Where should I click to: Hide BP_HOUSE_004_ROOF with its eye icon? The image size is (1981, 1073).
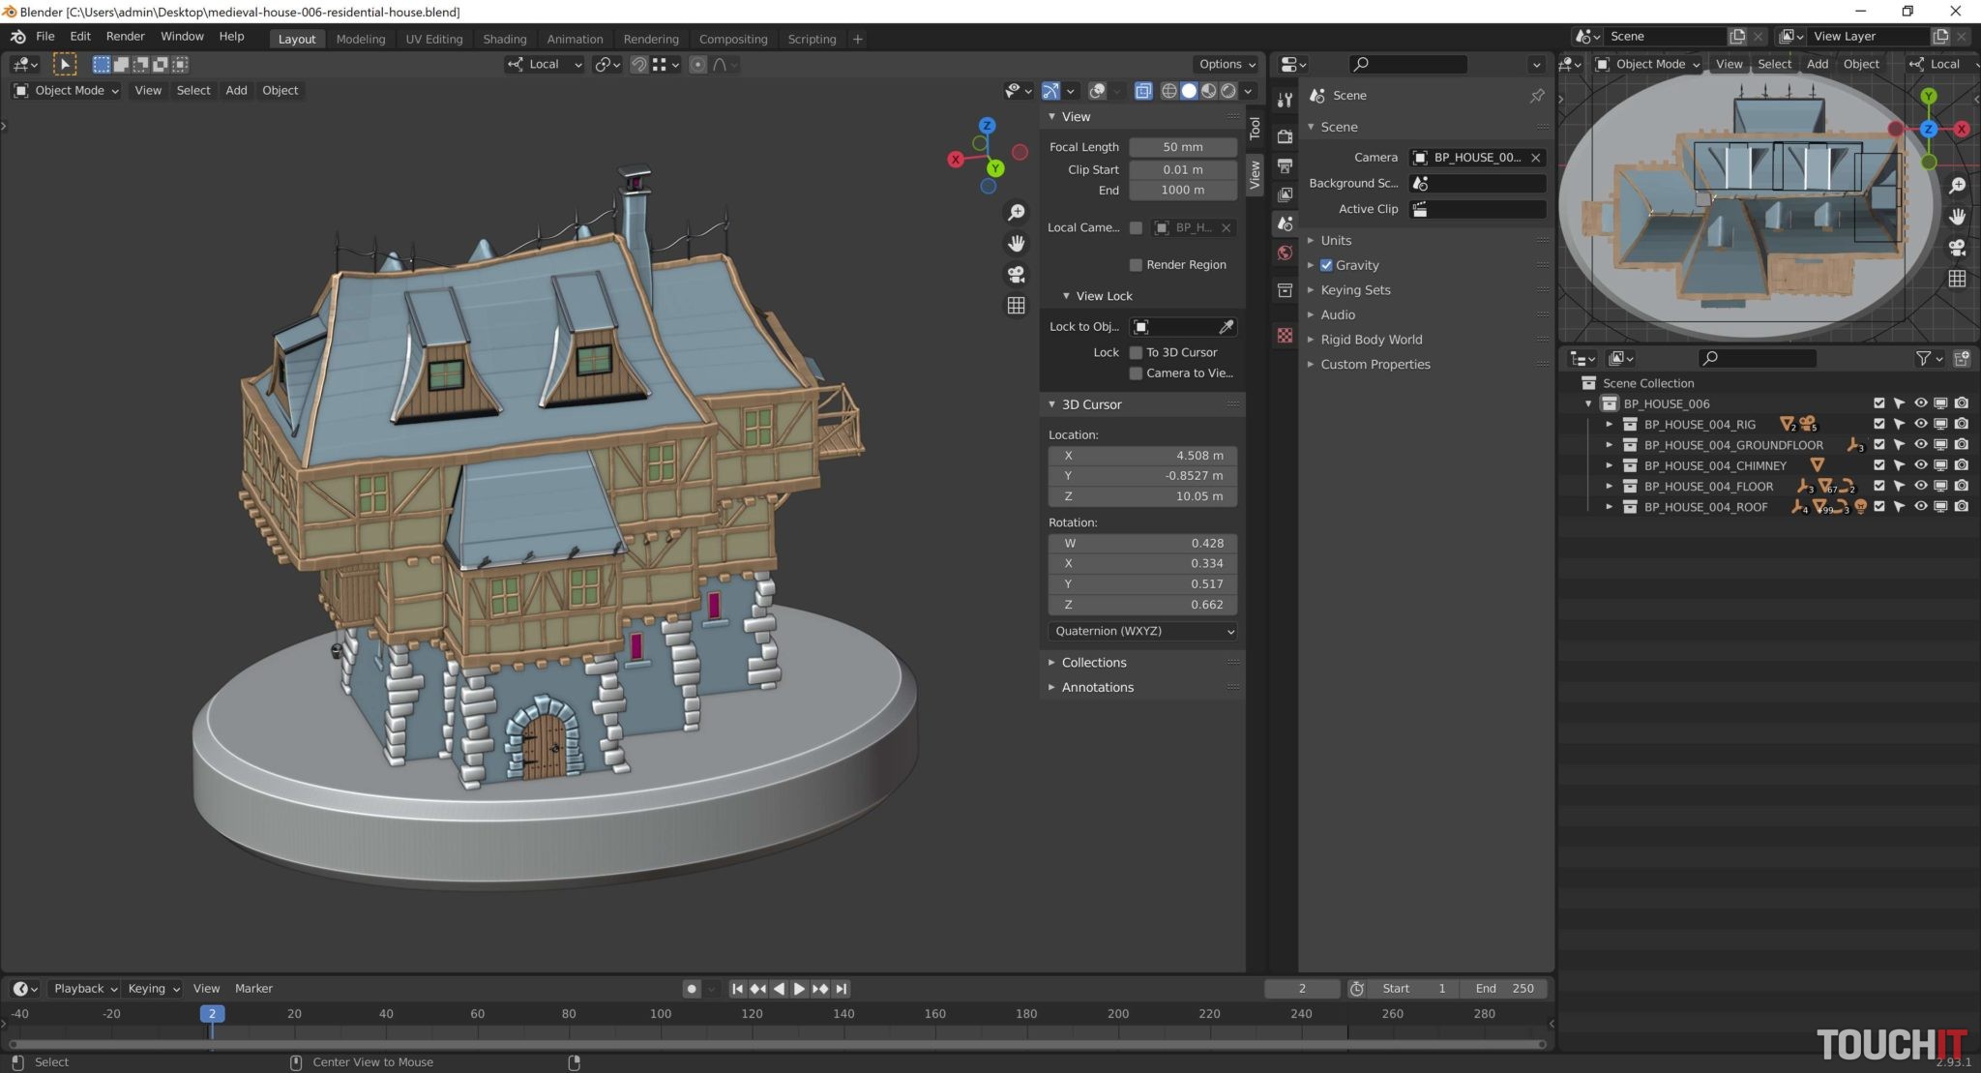(1920, 507)
